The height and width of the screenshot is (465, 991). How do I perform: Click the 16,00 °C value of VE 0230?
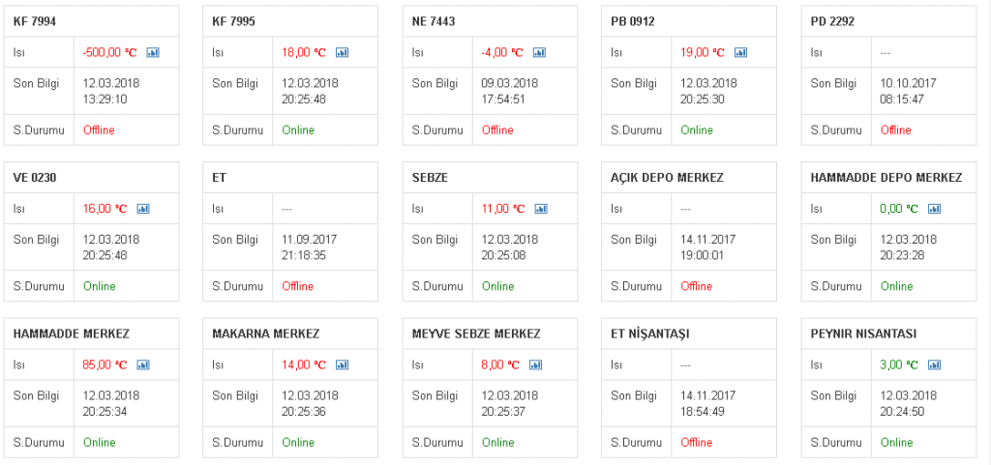pos(105,208)
